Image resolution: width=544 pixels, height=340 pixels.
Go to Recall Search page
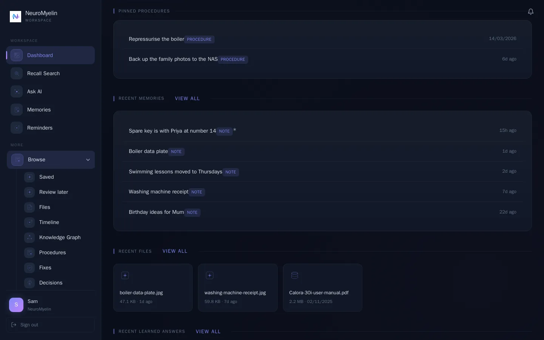[51, 73]
